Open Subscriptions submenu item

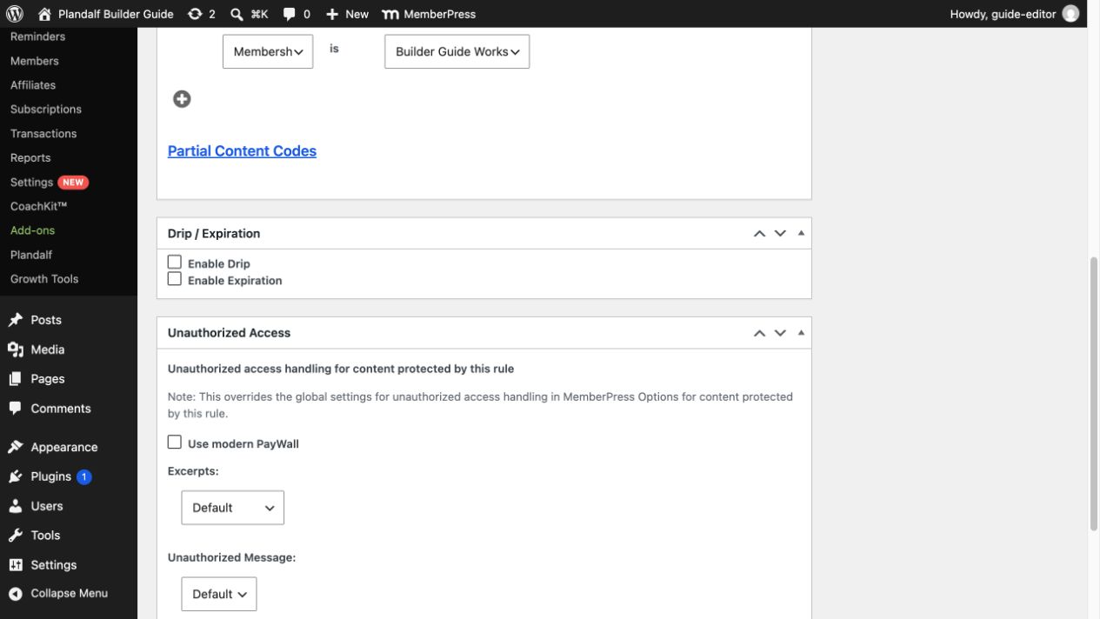[46, 110]
